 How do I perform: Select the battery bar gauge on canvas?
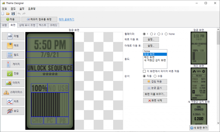point(50,105)
